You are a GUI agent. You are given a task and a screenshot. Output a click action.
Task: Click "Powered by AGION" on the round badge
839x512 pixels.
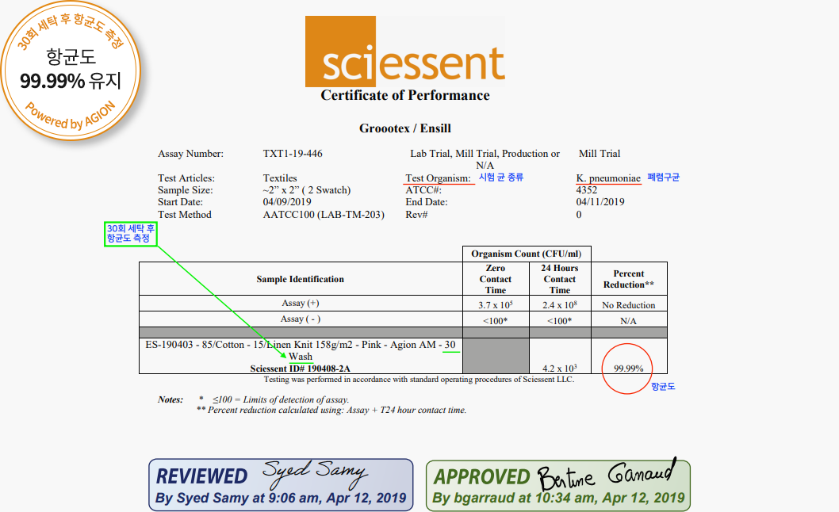[71, 117]
